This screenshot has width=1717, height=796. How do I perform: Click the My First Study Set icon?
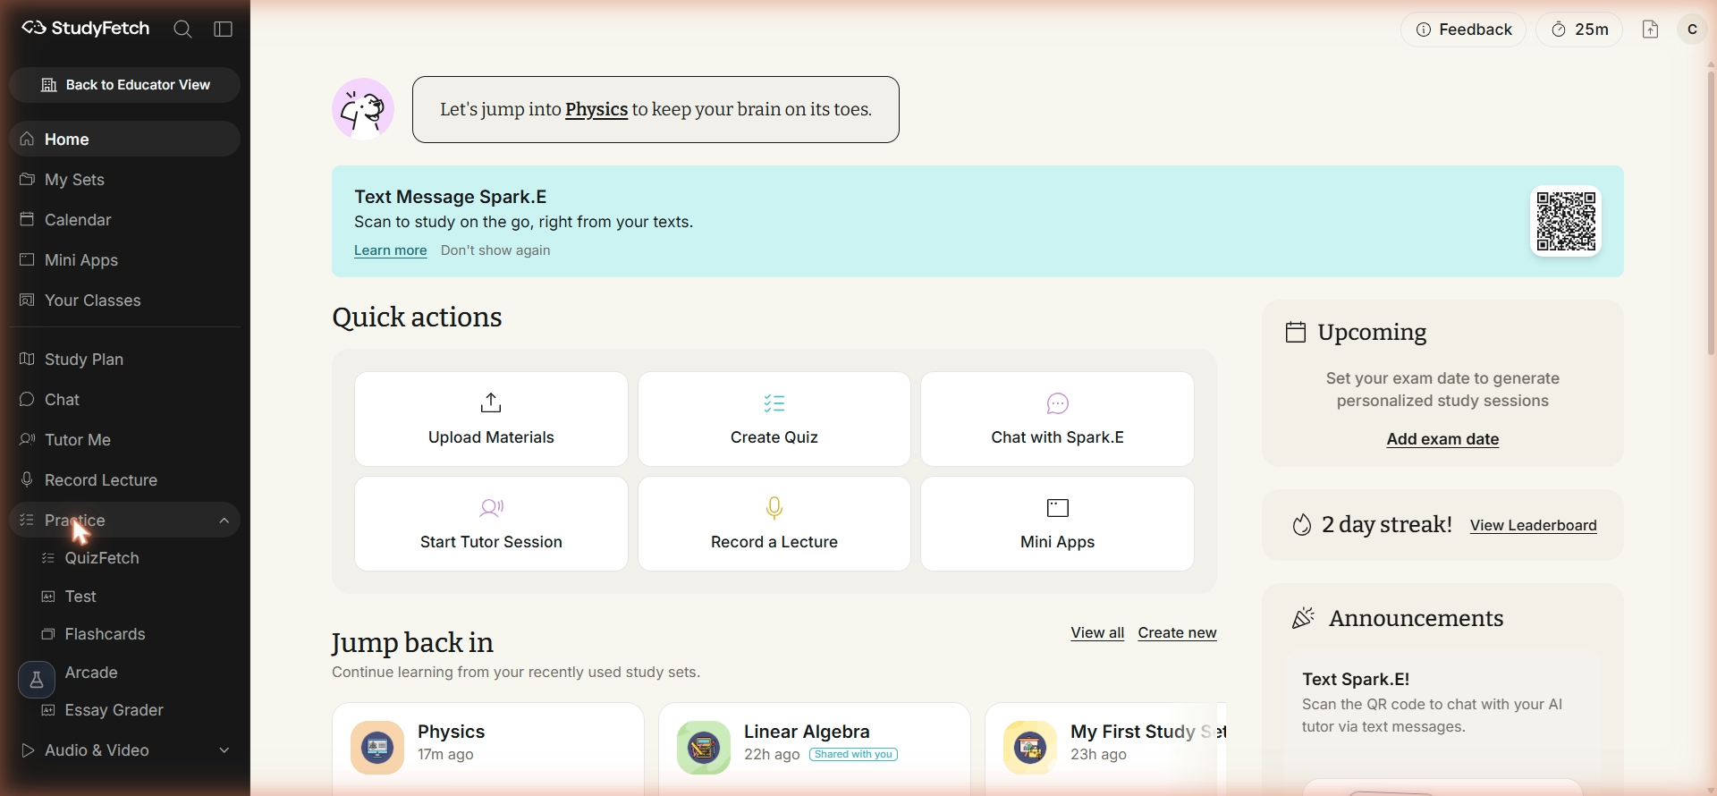point(1030,747)
